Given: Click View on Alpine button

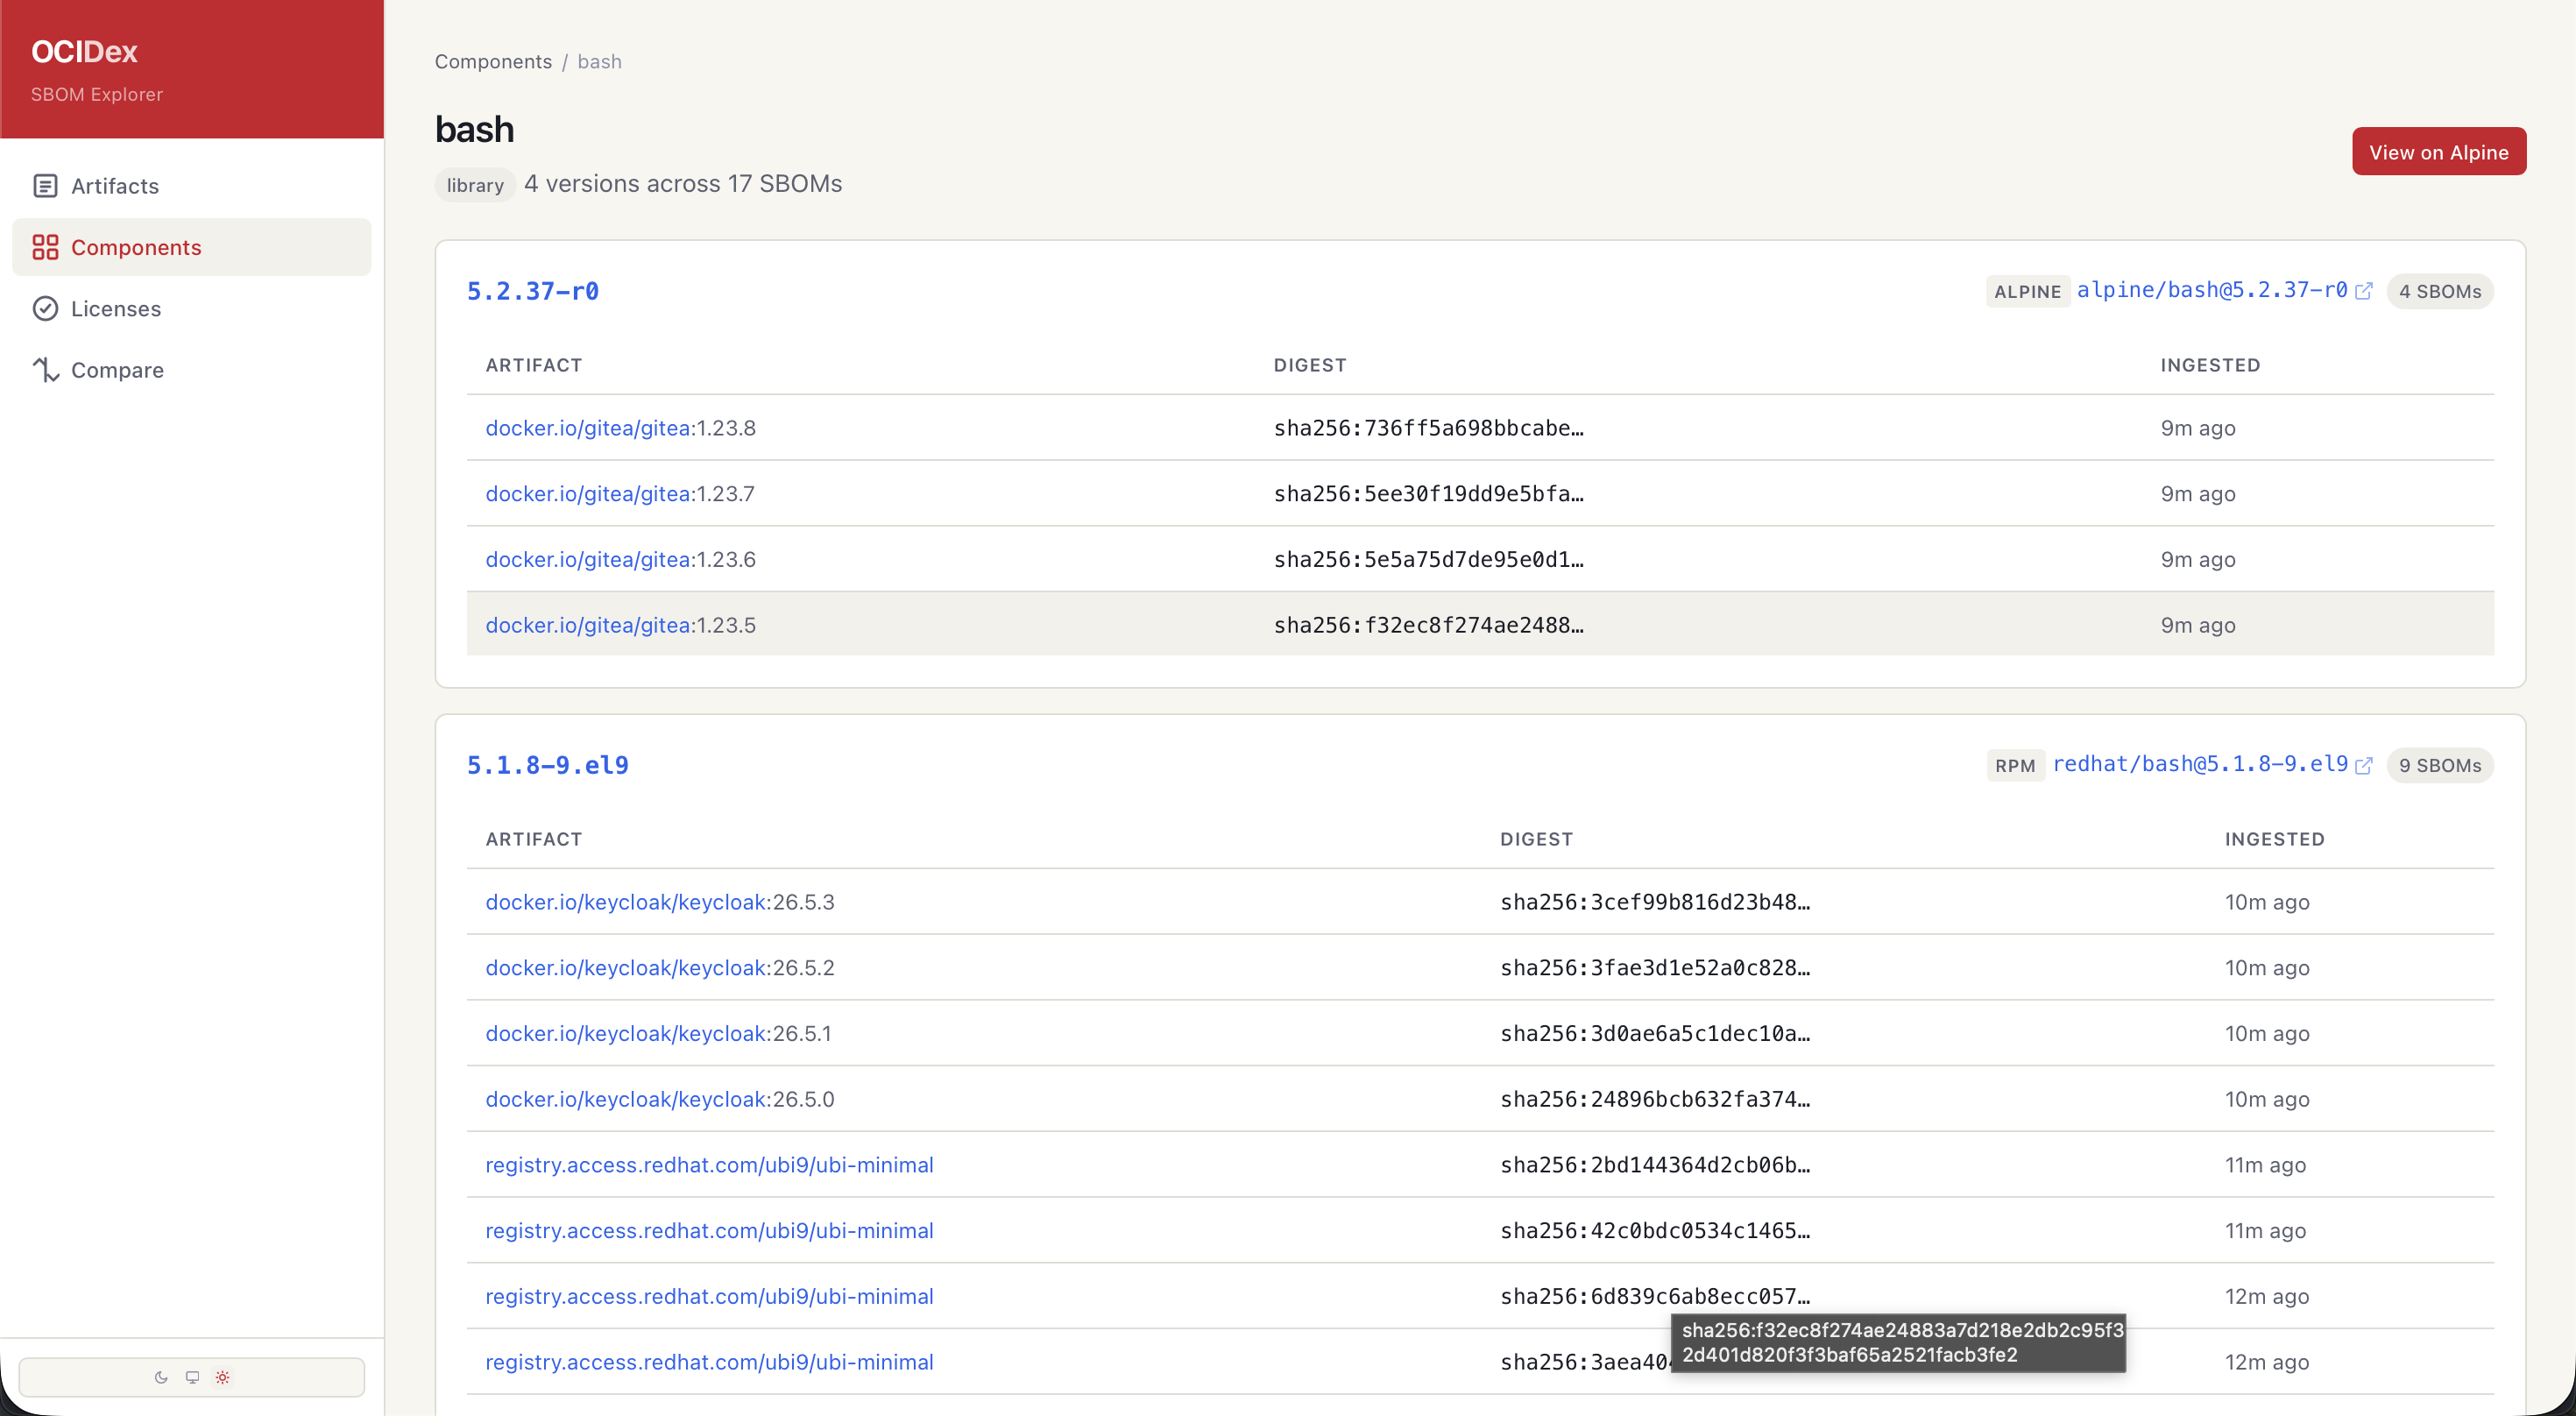Looking at the screenshot, I should pyautogui.click(x=2438, y=152).
